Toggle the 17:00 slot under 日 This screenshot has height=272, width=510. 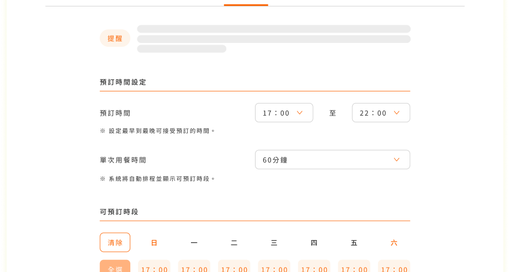point(155,267)
